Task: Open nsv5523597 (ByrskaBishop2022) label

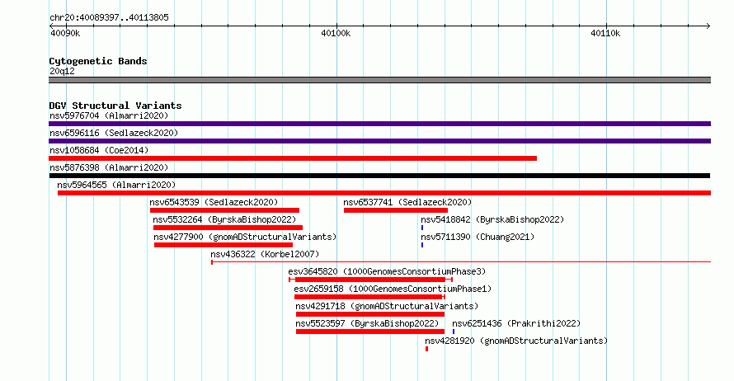Action: [x=368, y=323]
